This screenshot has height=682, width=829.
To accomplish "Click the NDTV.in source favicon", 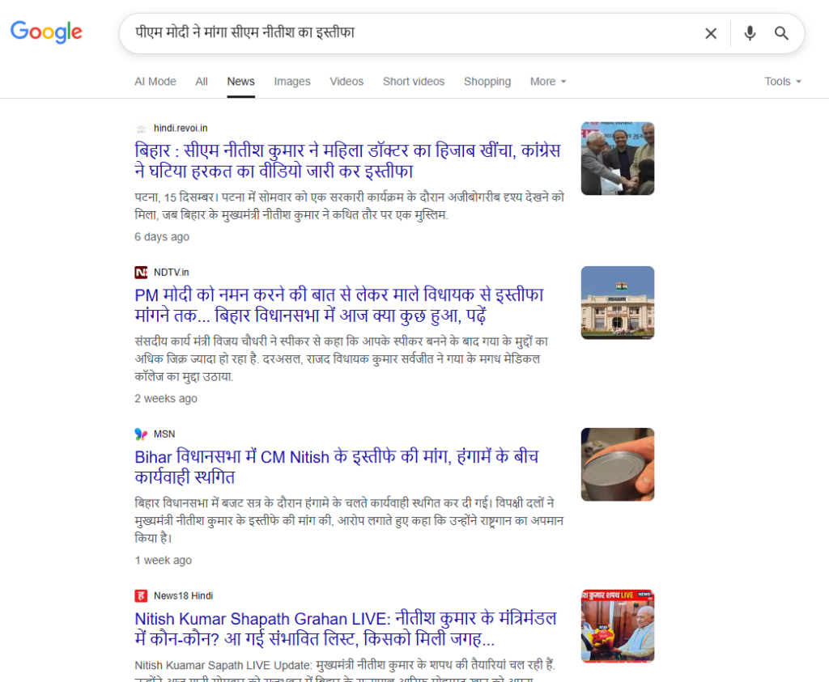I will point(141,273).
